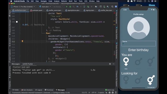Viewport: 167px width, 94px height.
Task: Open the Structure side tab
Action: point(10,42)
